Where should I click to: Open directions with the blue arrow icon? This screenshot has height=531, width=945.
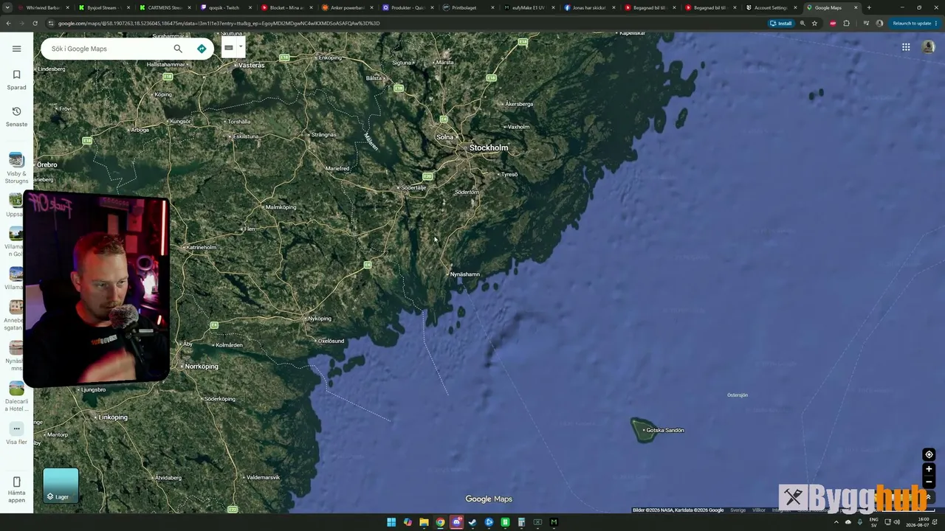click(202, 49)
